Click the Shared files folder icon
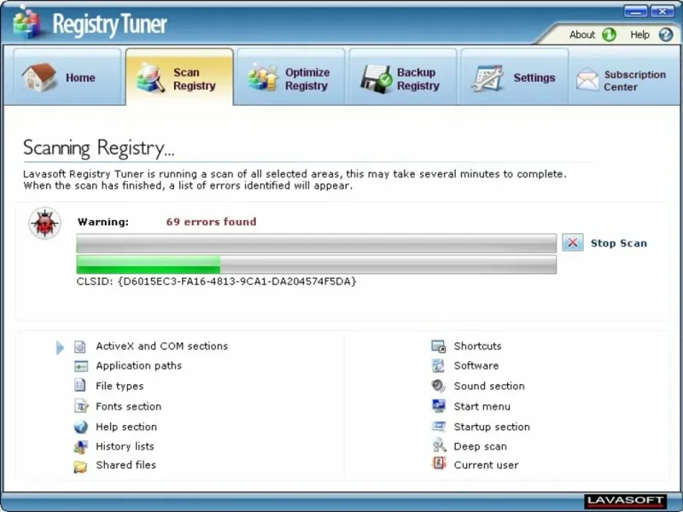Viewport: 683px width, 512px height. pos(80,466)
